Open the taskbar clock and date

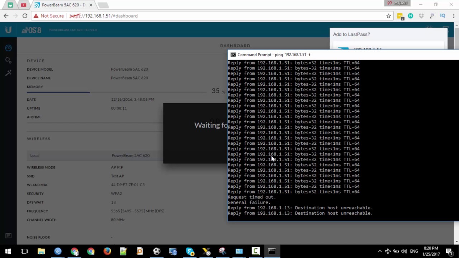point(431,251)
